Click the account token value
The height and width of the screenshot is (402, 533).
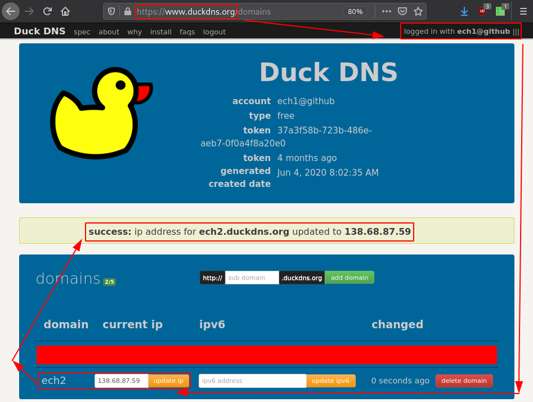286,137
